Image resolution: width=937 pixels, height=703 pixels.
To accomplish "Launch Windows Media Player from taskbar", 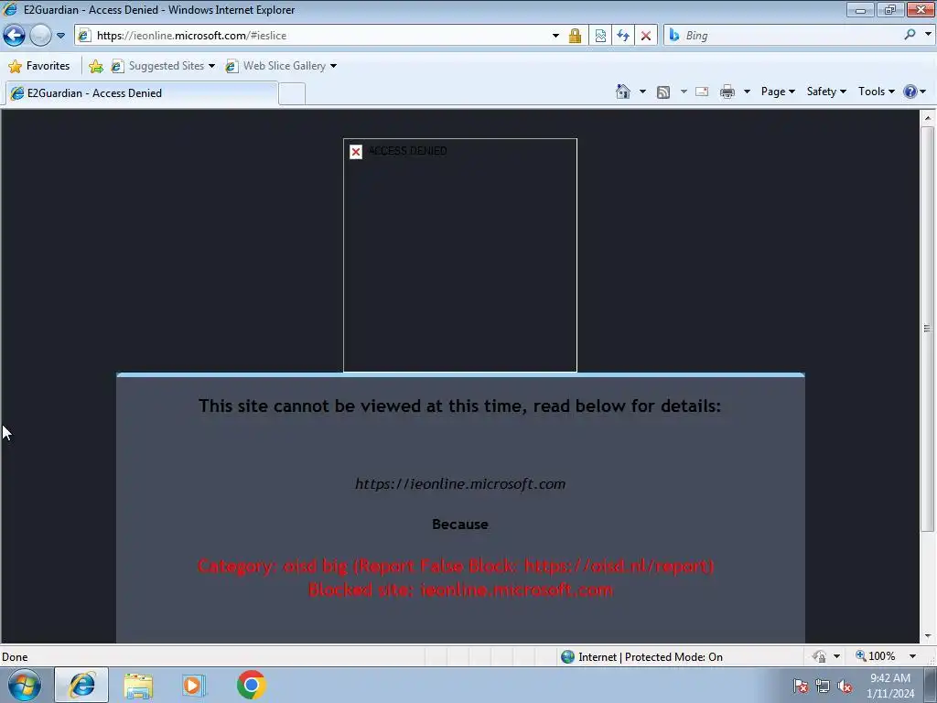I will (194, 685).
